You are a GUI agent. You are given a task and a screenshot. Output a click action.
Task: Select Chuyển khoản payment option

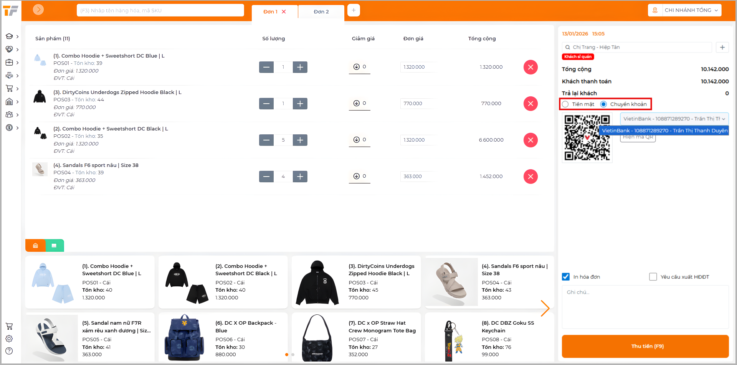tap(604, 104)
